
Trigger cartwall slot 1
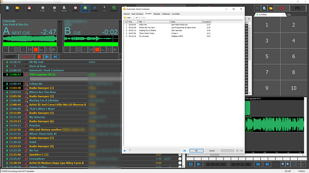click(x=267, y=25)
